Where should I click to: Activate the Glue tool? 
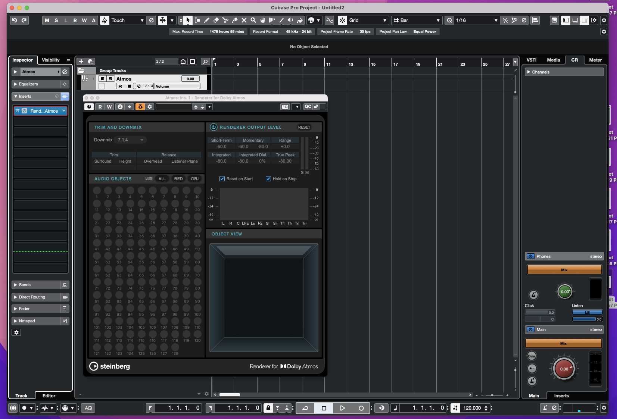click(x=235, y=20)
